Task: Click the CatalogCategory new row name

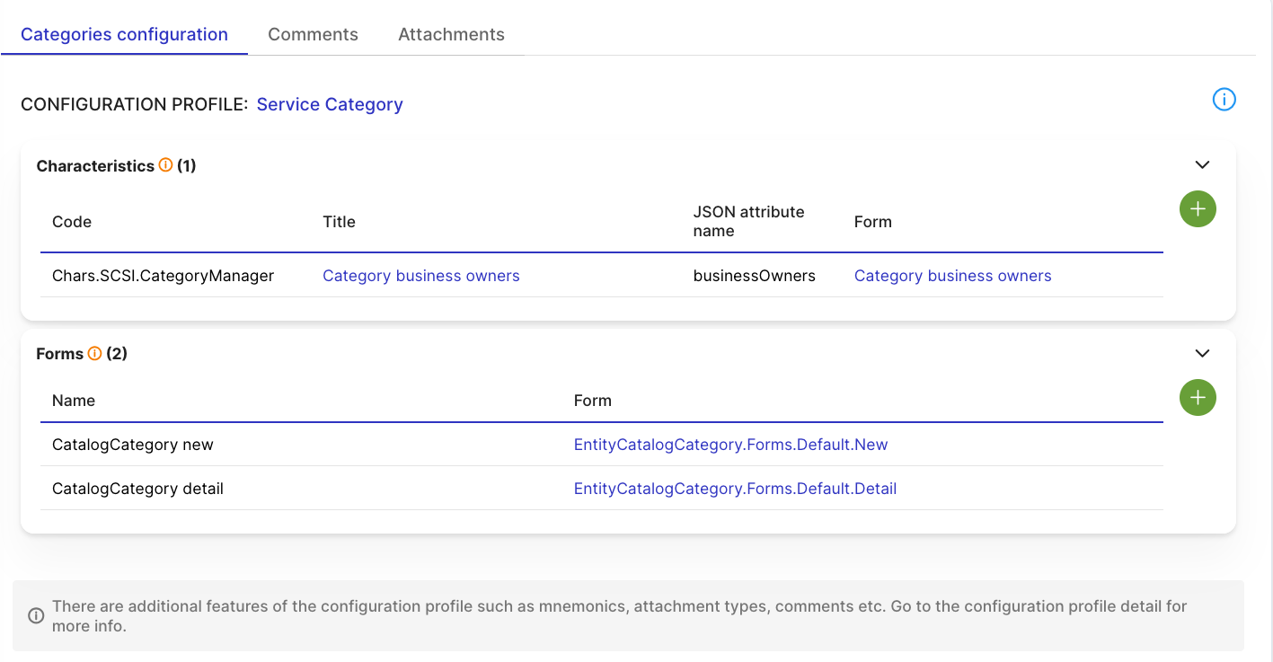Action: pyautogui.click(x=133, y=445)
